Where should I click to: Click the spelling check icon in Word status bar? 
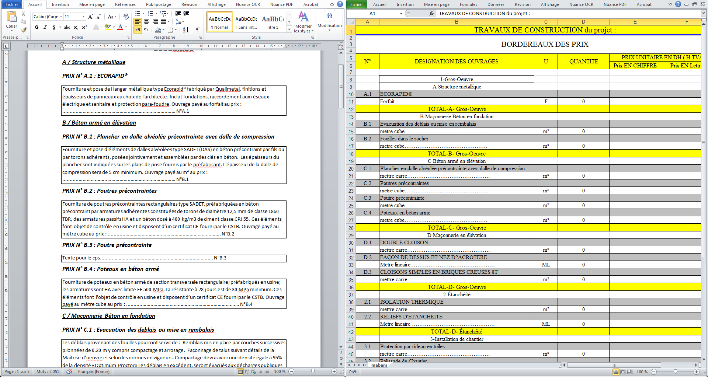tap(69, 371)
